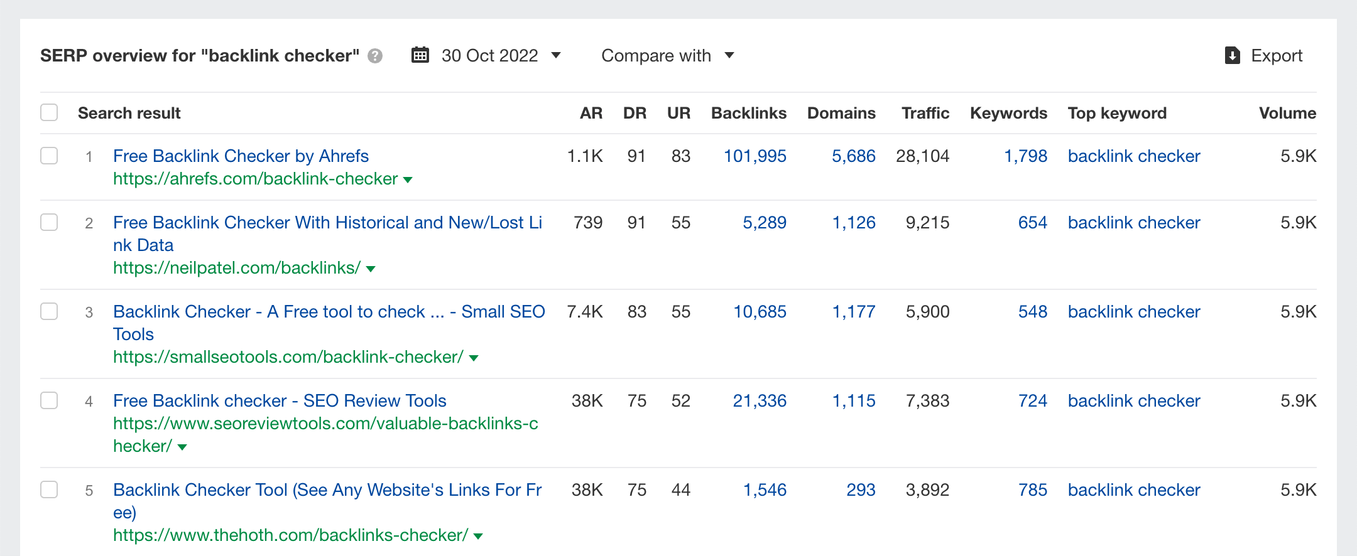1357x556 pixels.
Task: Click the help question mark icon
Action: pos(375,56)
